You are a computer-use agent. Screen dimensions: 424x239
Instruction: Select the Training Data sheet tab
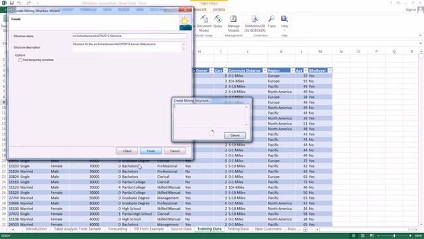coord(209,229)
